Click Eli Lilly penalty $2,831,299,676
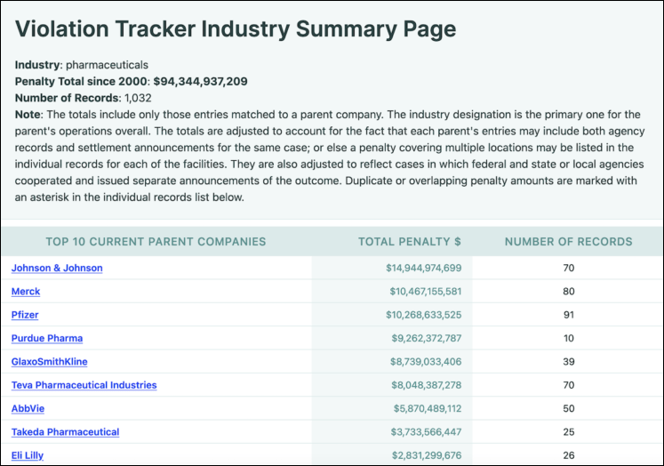 [x=427, y=455]
